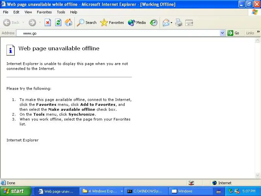Switch to the Windows taskbar button

click(x=191, y=191)
